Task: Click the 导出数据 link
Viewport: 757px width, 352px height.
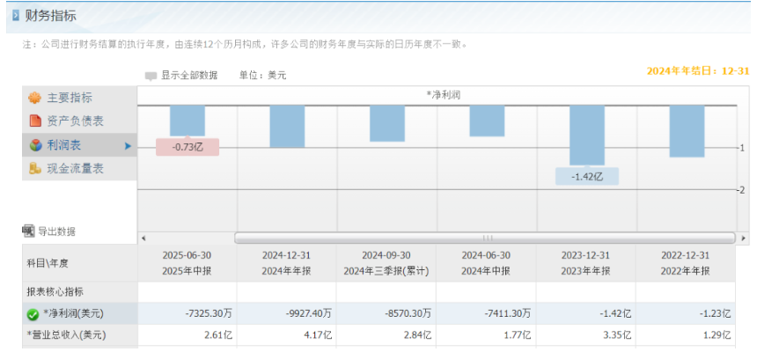Action: (56, 231)
